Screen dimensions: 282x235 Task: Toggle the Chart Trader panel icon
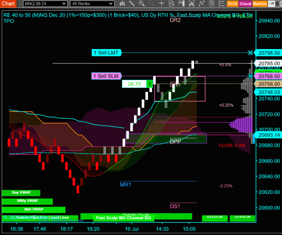(x=181, y=4)
